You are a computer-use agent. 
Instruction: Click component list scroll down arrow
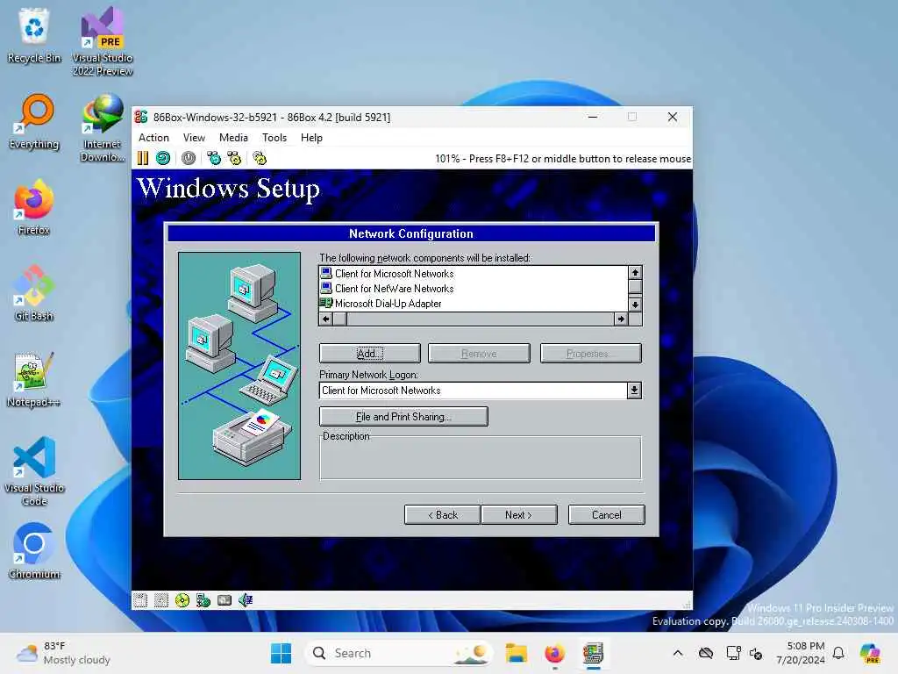coord(635,305)
